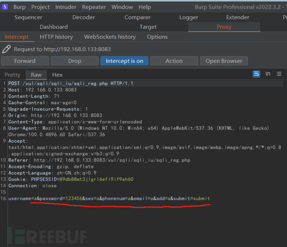Switch to the Sequencer tab
Image resolution: width=287 pixels, height=247 pixels.
pyautogui.click(x=28, y=17)
